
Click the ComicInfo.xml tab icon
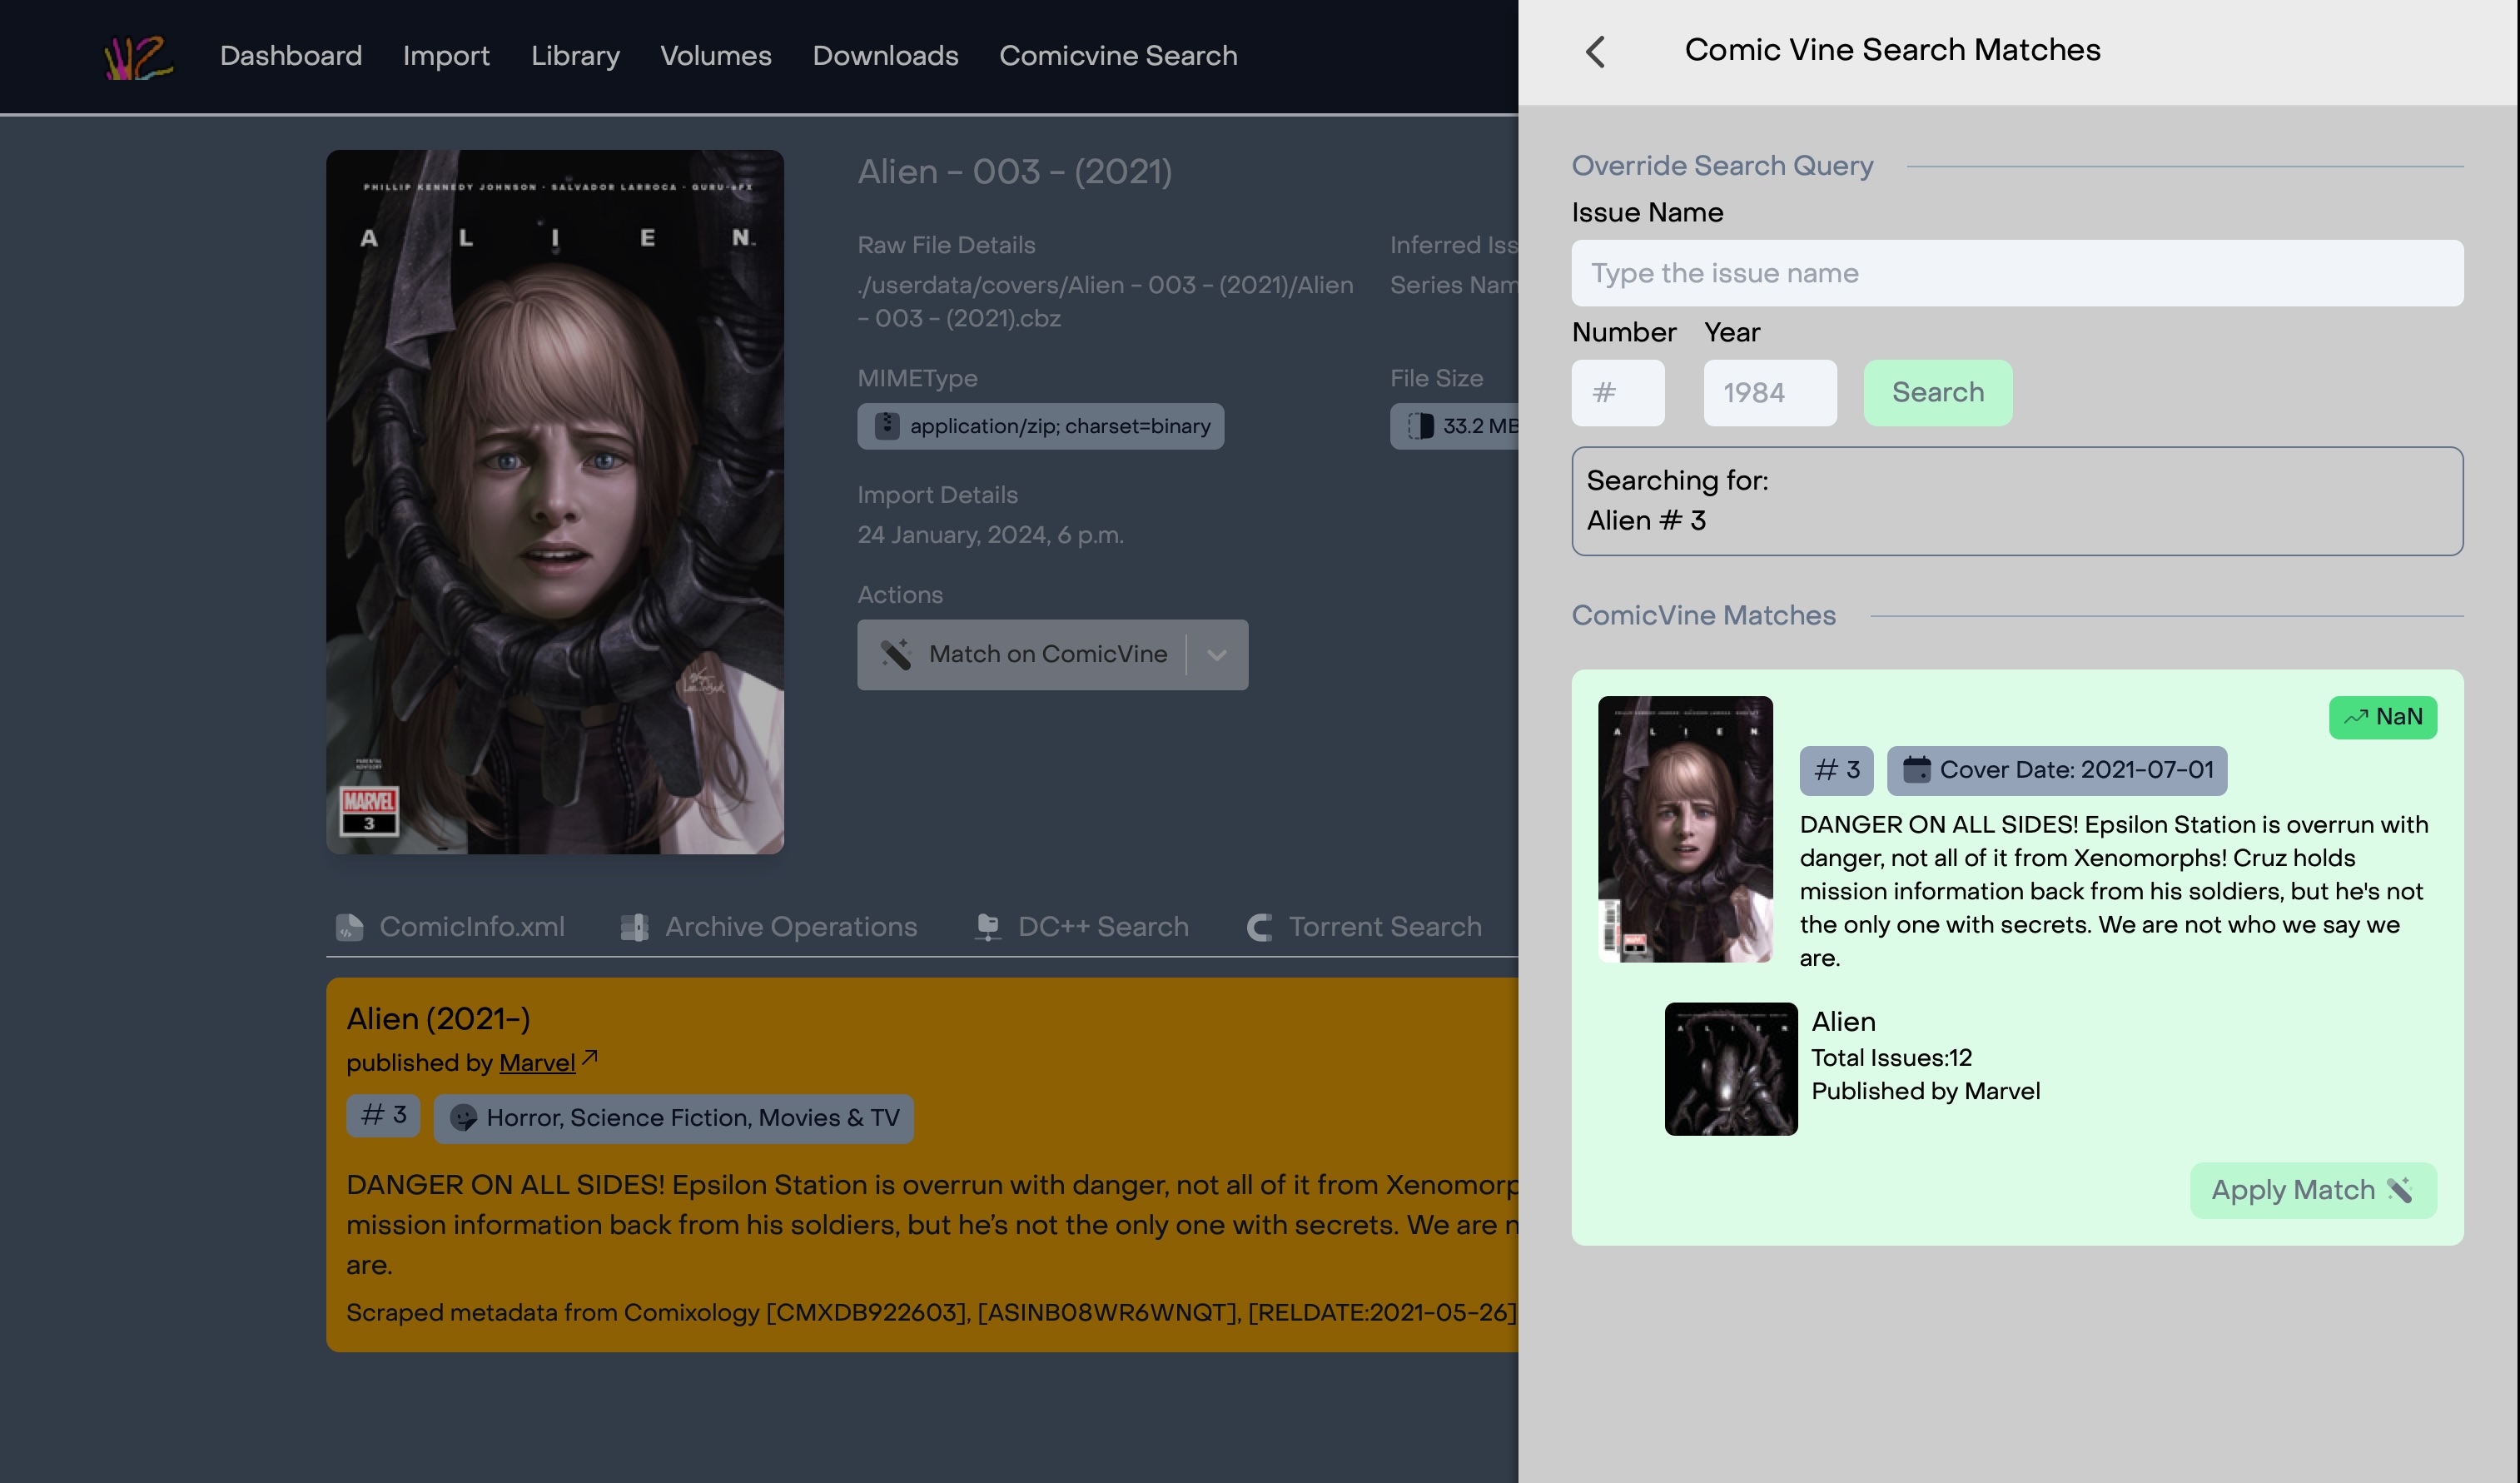tap(349, 927)
